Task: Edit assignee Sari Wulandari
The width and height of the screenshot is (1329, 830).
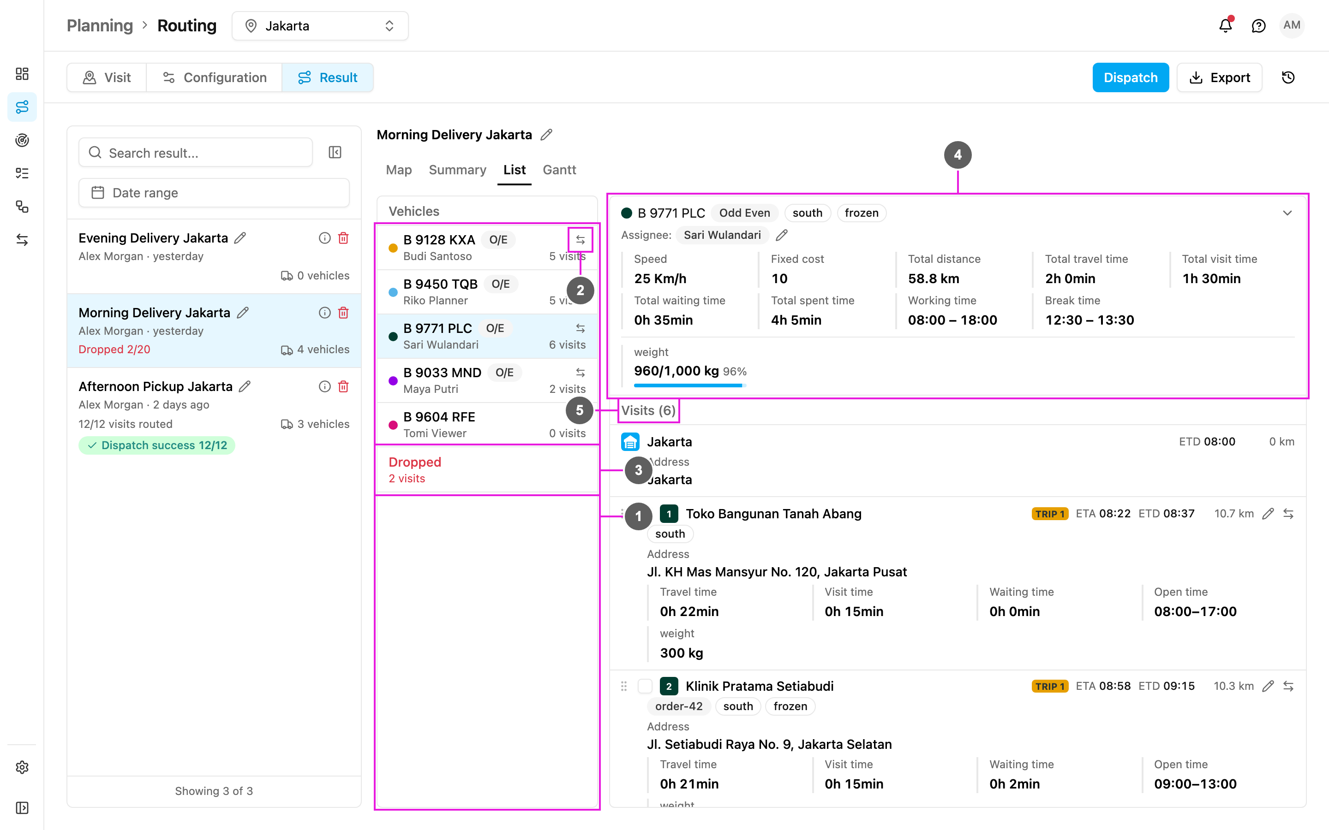Action: pos(781,235)
